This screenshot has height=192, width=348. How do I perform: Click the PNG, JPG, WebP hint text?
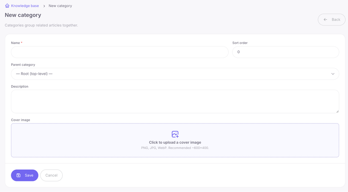coord(175,148)
